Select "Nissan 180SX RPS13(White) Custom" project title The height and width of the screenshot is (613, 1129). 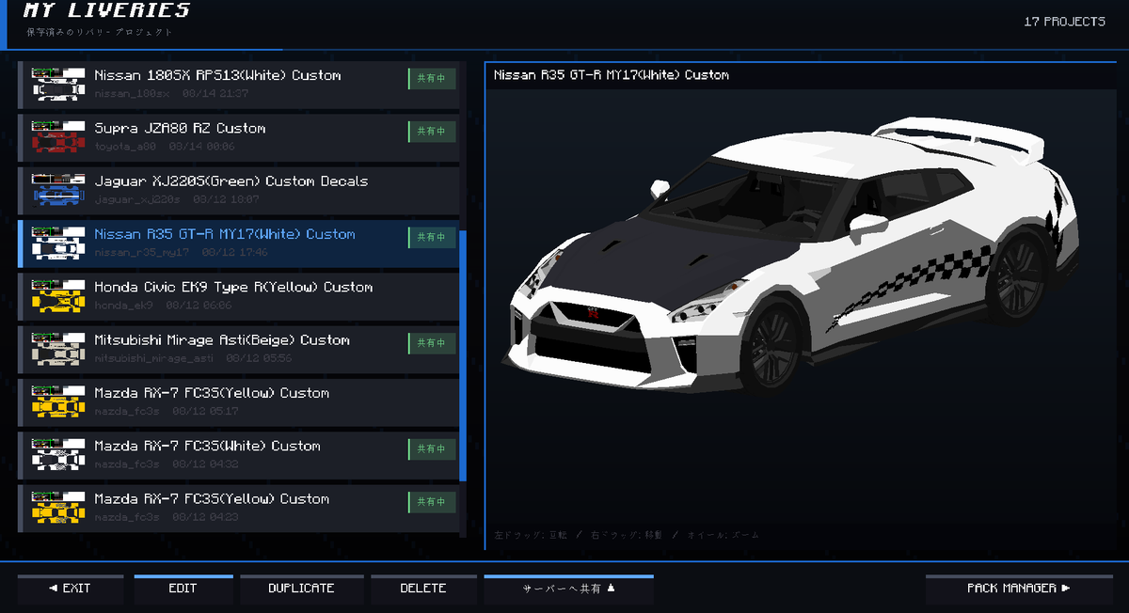tap(217, 75)
